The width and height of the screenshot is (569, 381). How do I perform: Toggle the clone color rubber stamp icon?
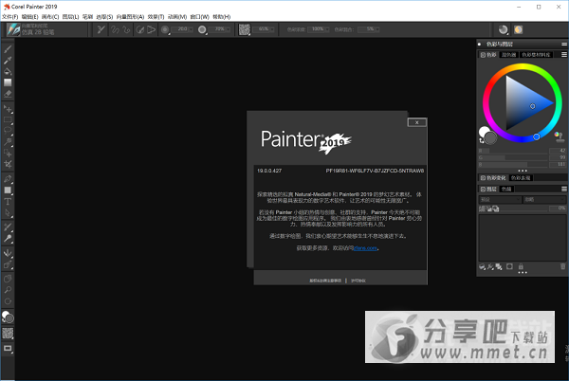click(x=559, y=137)
